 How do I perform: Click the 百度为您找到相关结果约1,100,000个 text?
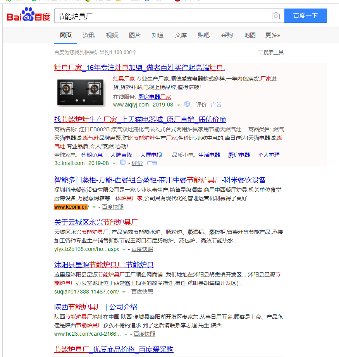point(95,53)
